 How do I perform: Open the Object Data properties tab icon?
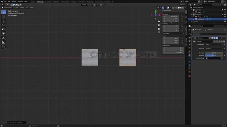189,68
